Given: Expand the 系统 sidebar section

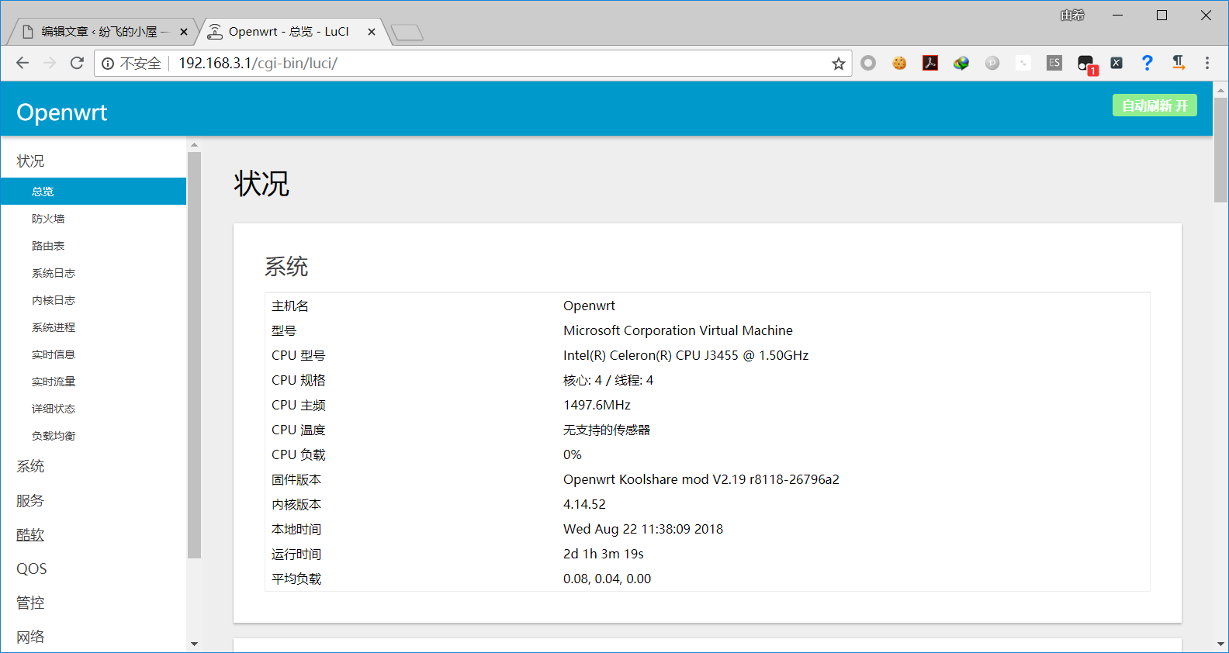Looking at the screenshot, I should click(31, 466).
